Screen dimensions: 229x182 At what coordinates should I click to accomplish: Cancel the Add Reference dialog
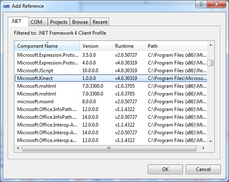tap(203, 169)
